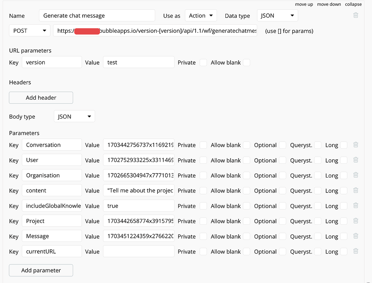Delete the Organisation parameter row
The height and width of the screenshot is (283, 372).
356,175
